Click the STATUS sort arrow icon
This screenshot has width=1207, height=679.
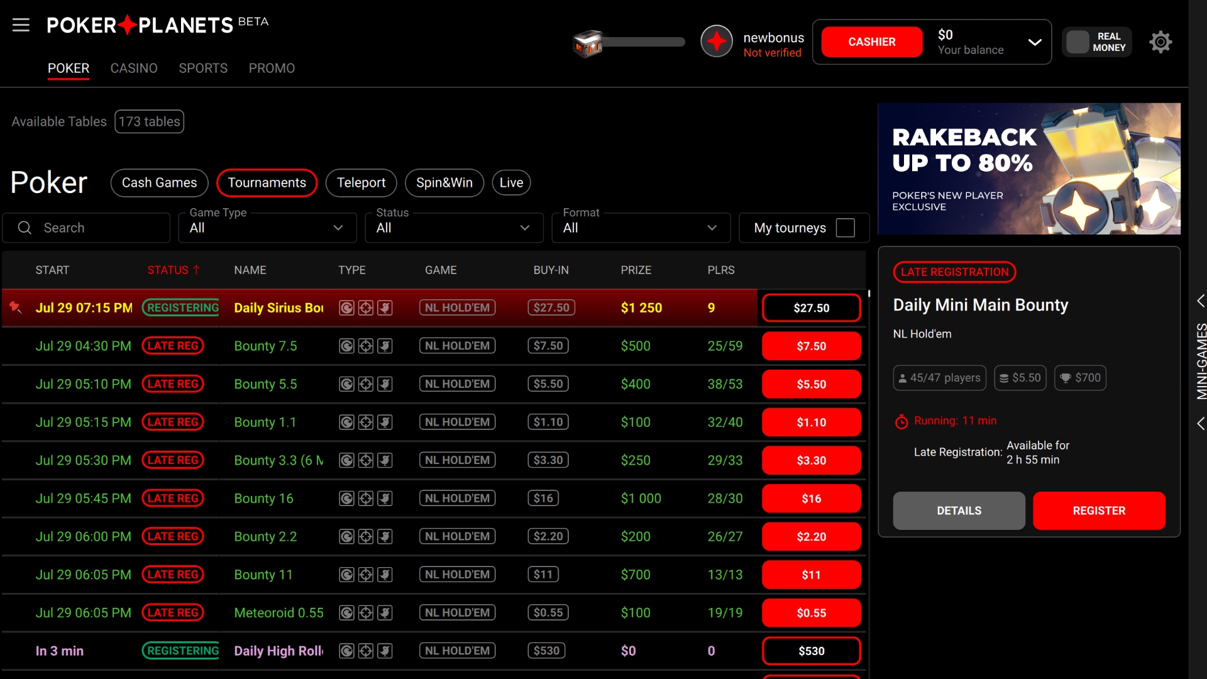(197, 270)
